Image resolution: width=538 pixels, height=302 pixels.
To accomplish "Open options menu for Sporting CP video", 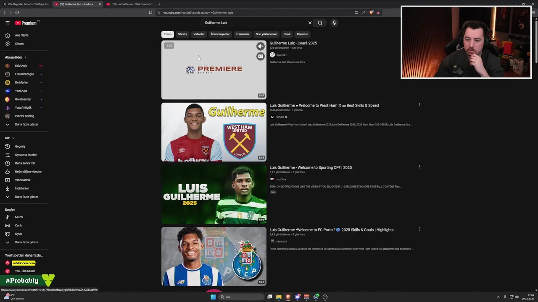I will click(419, 167).
